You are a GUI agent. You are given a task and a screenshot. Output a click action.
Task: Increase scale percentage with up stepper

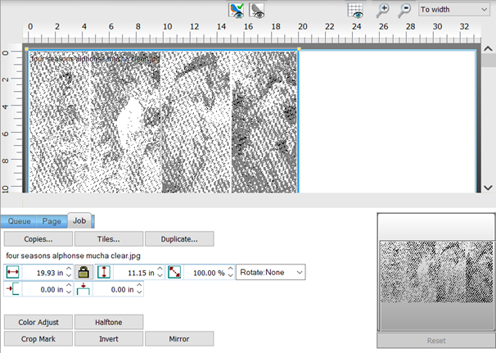point(230,269)
